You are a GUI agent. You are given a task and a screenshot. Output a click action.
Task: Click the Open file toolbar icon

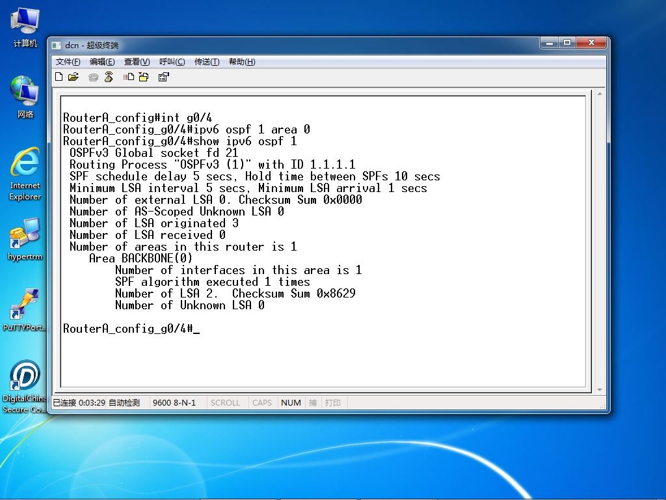pyautogui.click(x=73, y=77)
